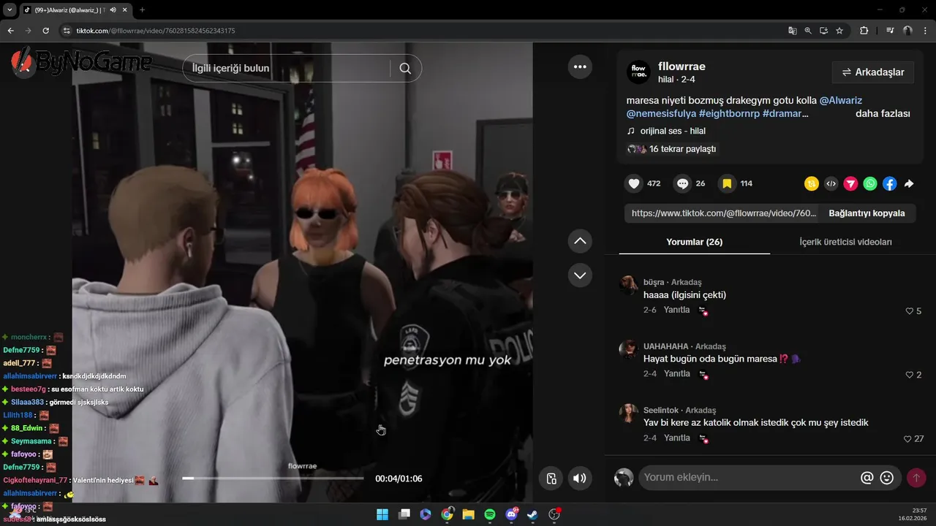This screenshot has height=526, width=936.
Task: Open the fllowrrae username link
Action: pyautogui.click(x=682, y=66)
